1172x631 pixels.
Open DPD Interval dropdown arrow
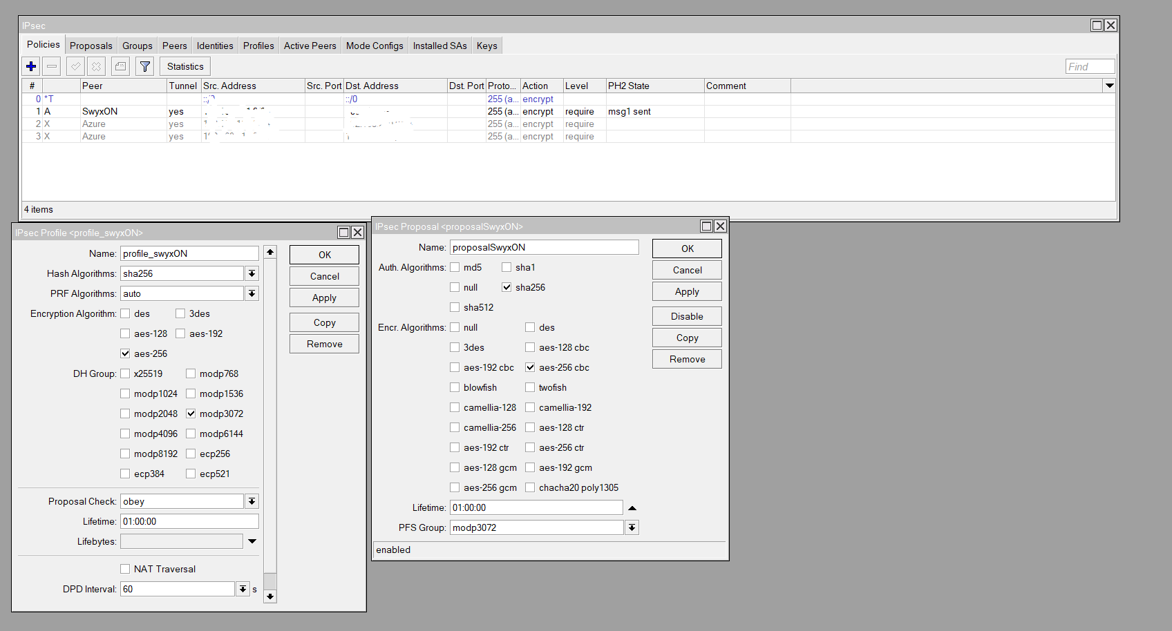point(243,589)
